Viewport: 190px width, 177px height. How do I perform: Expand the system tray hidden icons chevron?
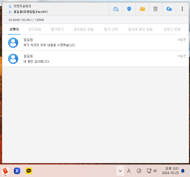pyautogui.click(x=120, y=171)
